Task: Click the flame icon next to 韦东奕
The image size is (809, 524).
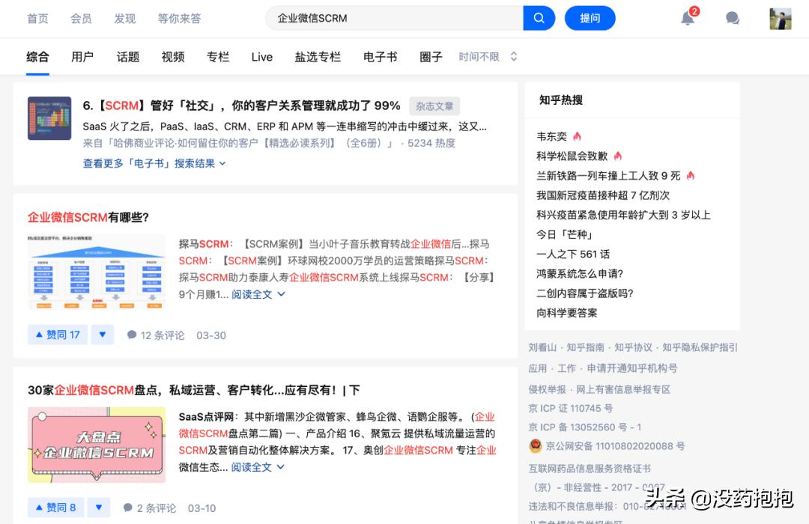Action: (x=577, y=136)
